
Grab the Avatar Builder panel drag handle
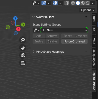pyautogui.click(x=87, y=17)
